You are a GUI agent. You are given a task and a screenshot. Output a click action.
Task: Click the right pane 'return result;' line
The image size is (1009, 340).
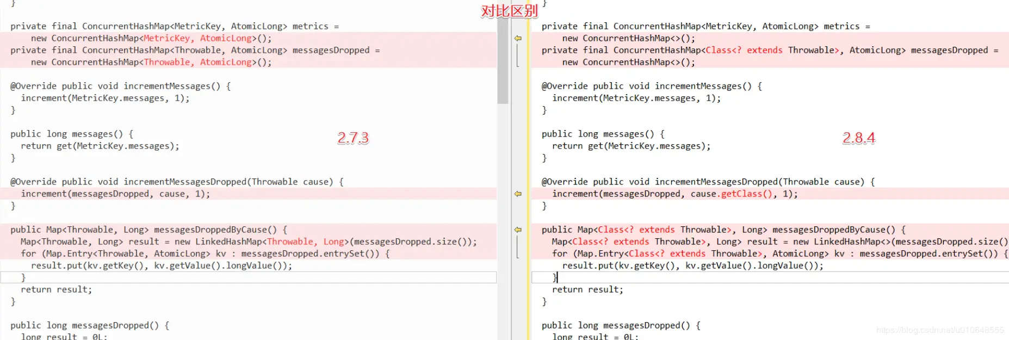(588, 289)
